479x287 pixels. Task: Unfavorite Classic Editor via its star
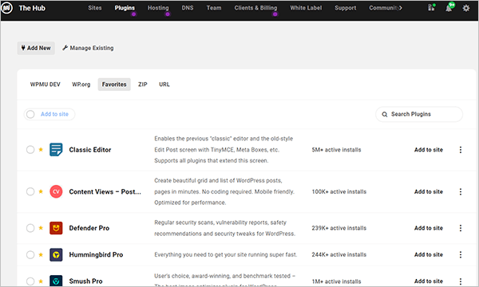41,149
